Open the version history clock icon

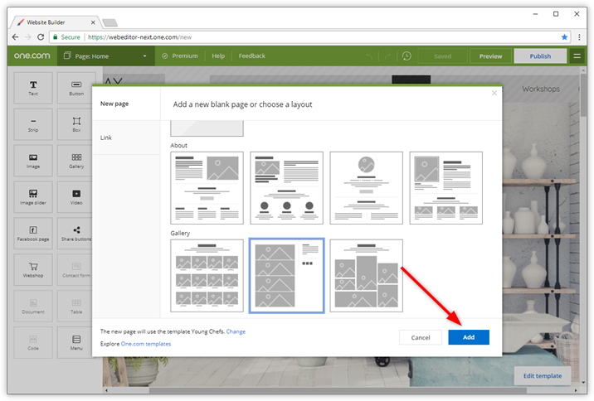coord(407,56)
